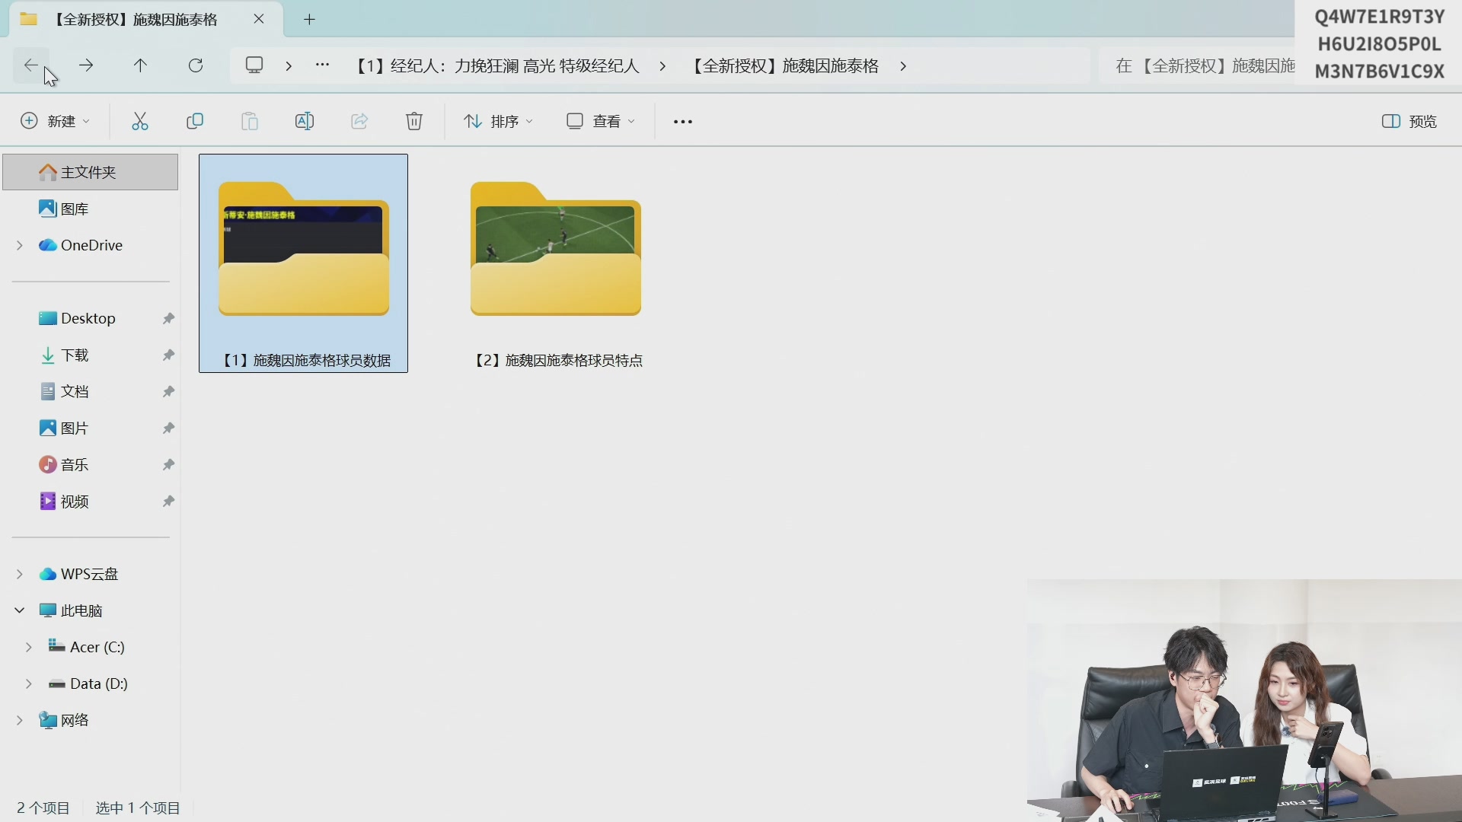Open the 新建 new item dropdown
This screenshot has height=822, width=1462.
pos(55,121)
